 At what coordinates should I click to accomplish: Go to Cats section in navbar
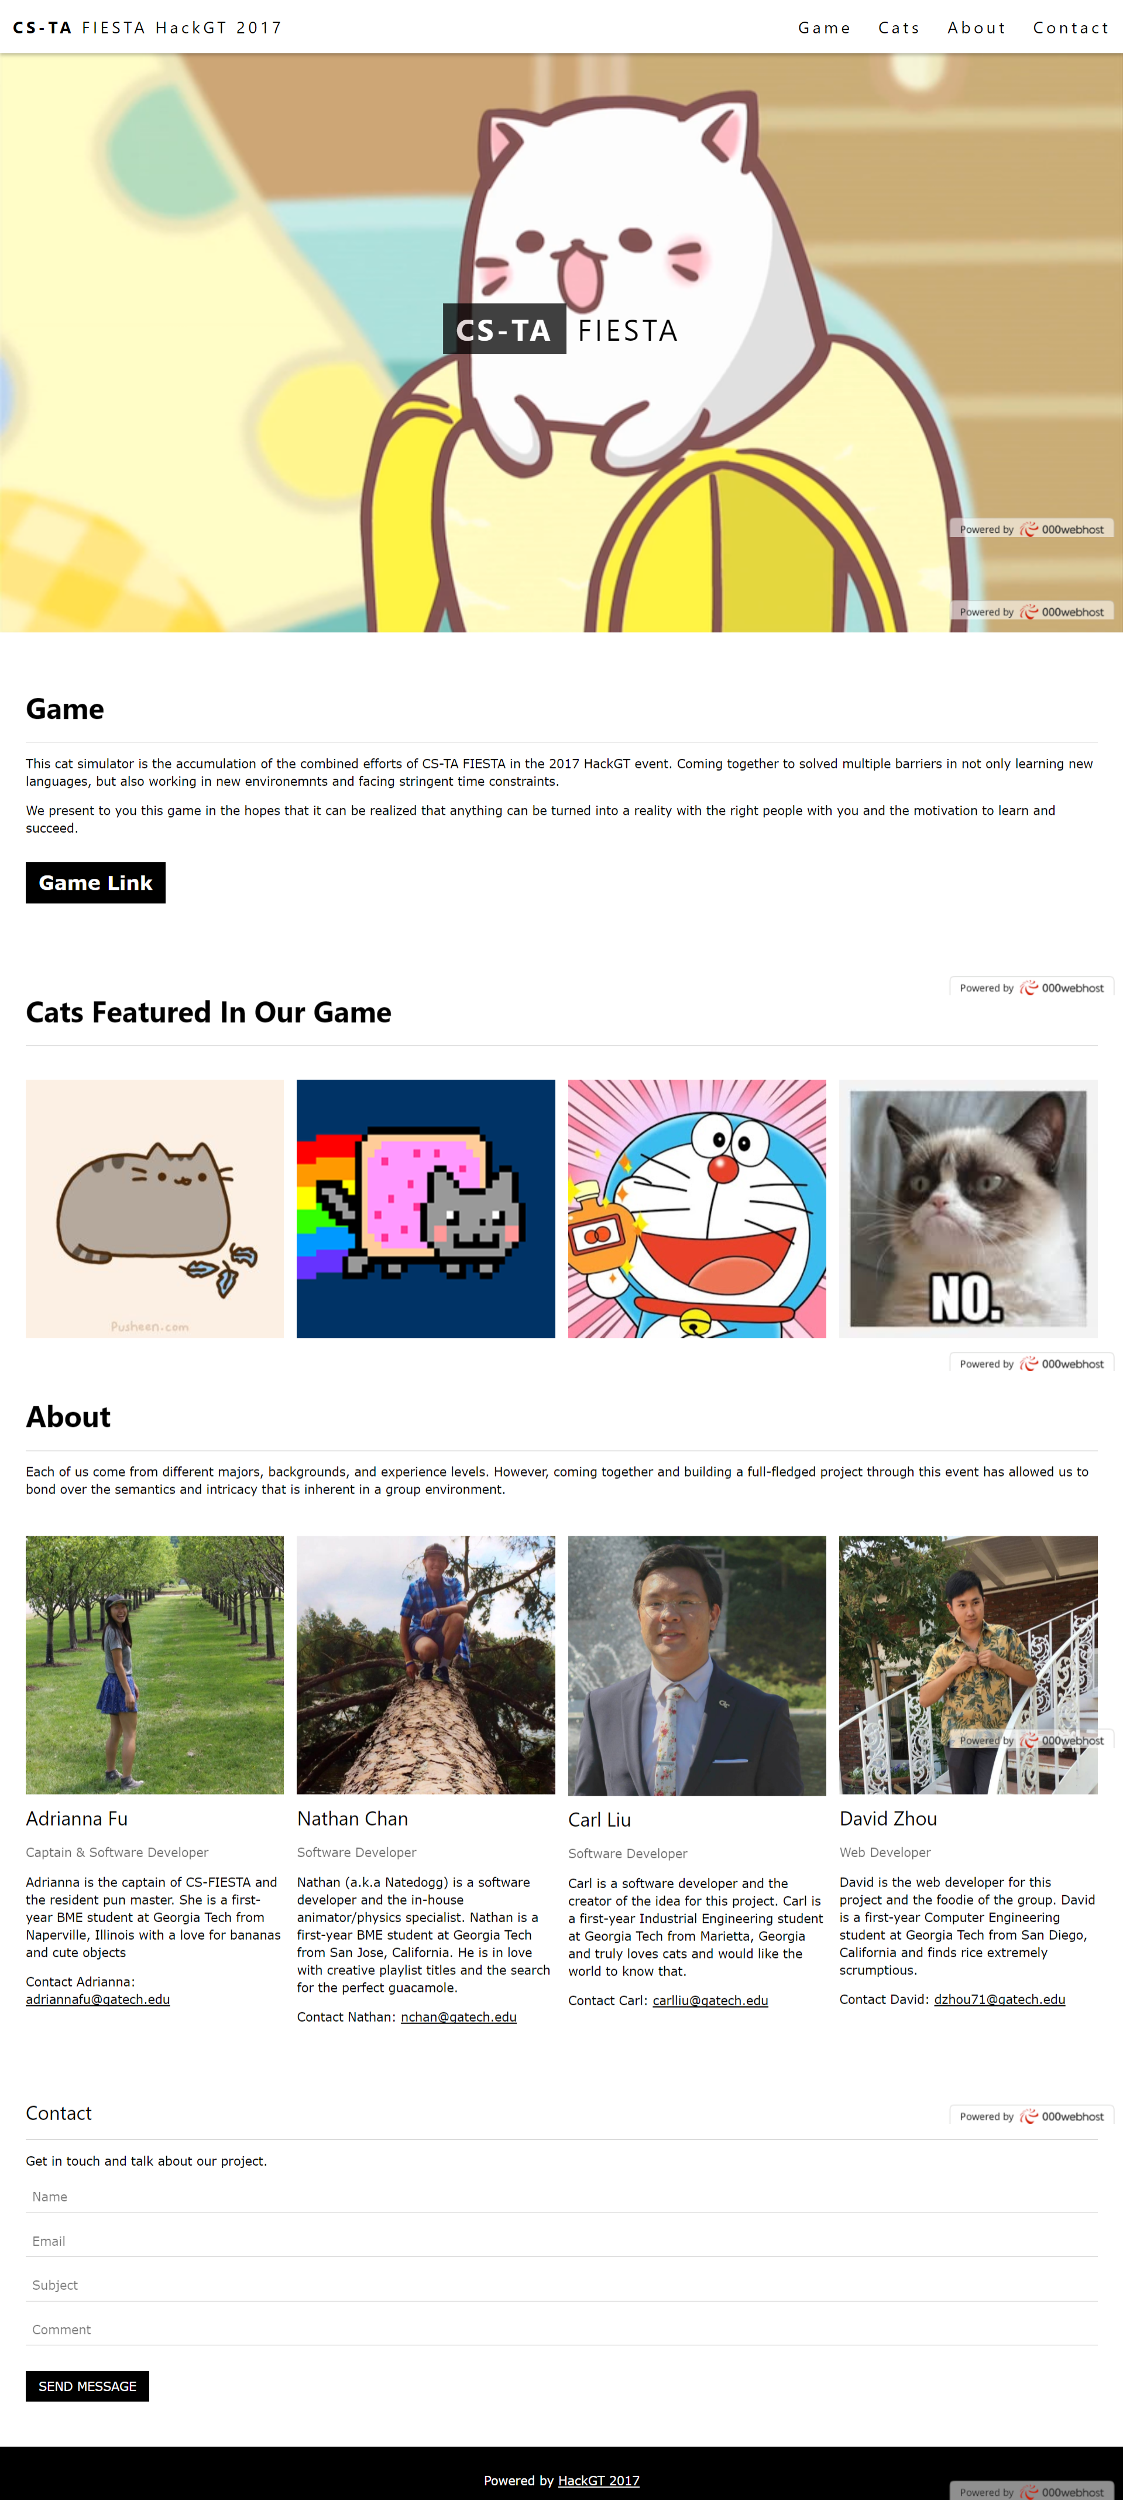(898, 27)
